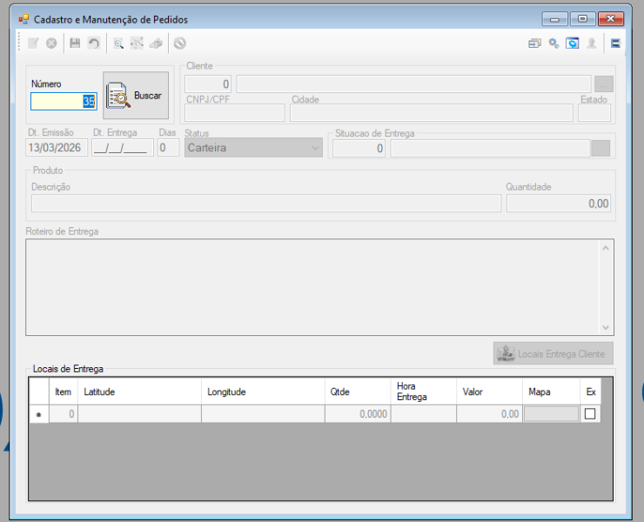Click the gears settings toolbar icon
The height and width of the screenshot is (522, 644).
point(553,43)
